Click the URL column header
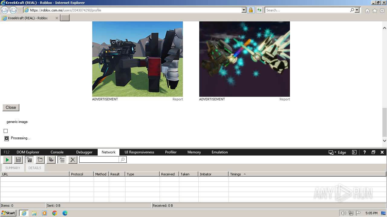Viewport: 387px width, 217px height. (35, 174)
